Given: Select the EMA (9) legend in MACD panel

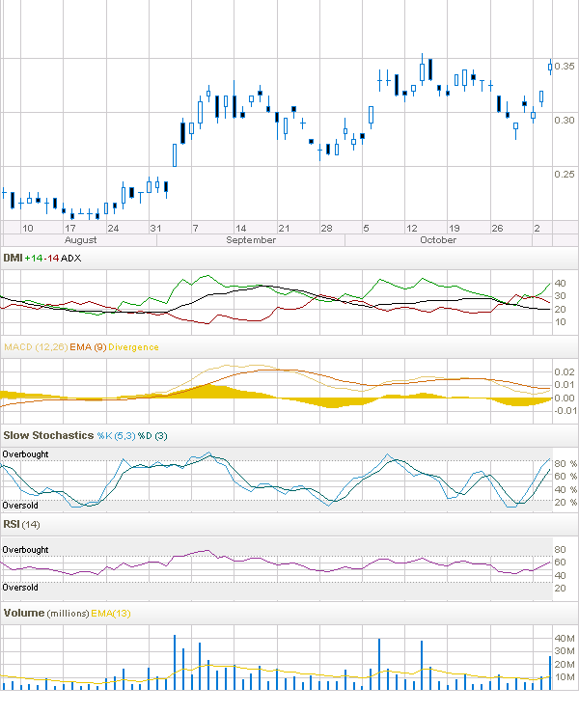Looking at the screenshot, I should tap(93, 346).
